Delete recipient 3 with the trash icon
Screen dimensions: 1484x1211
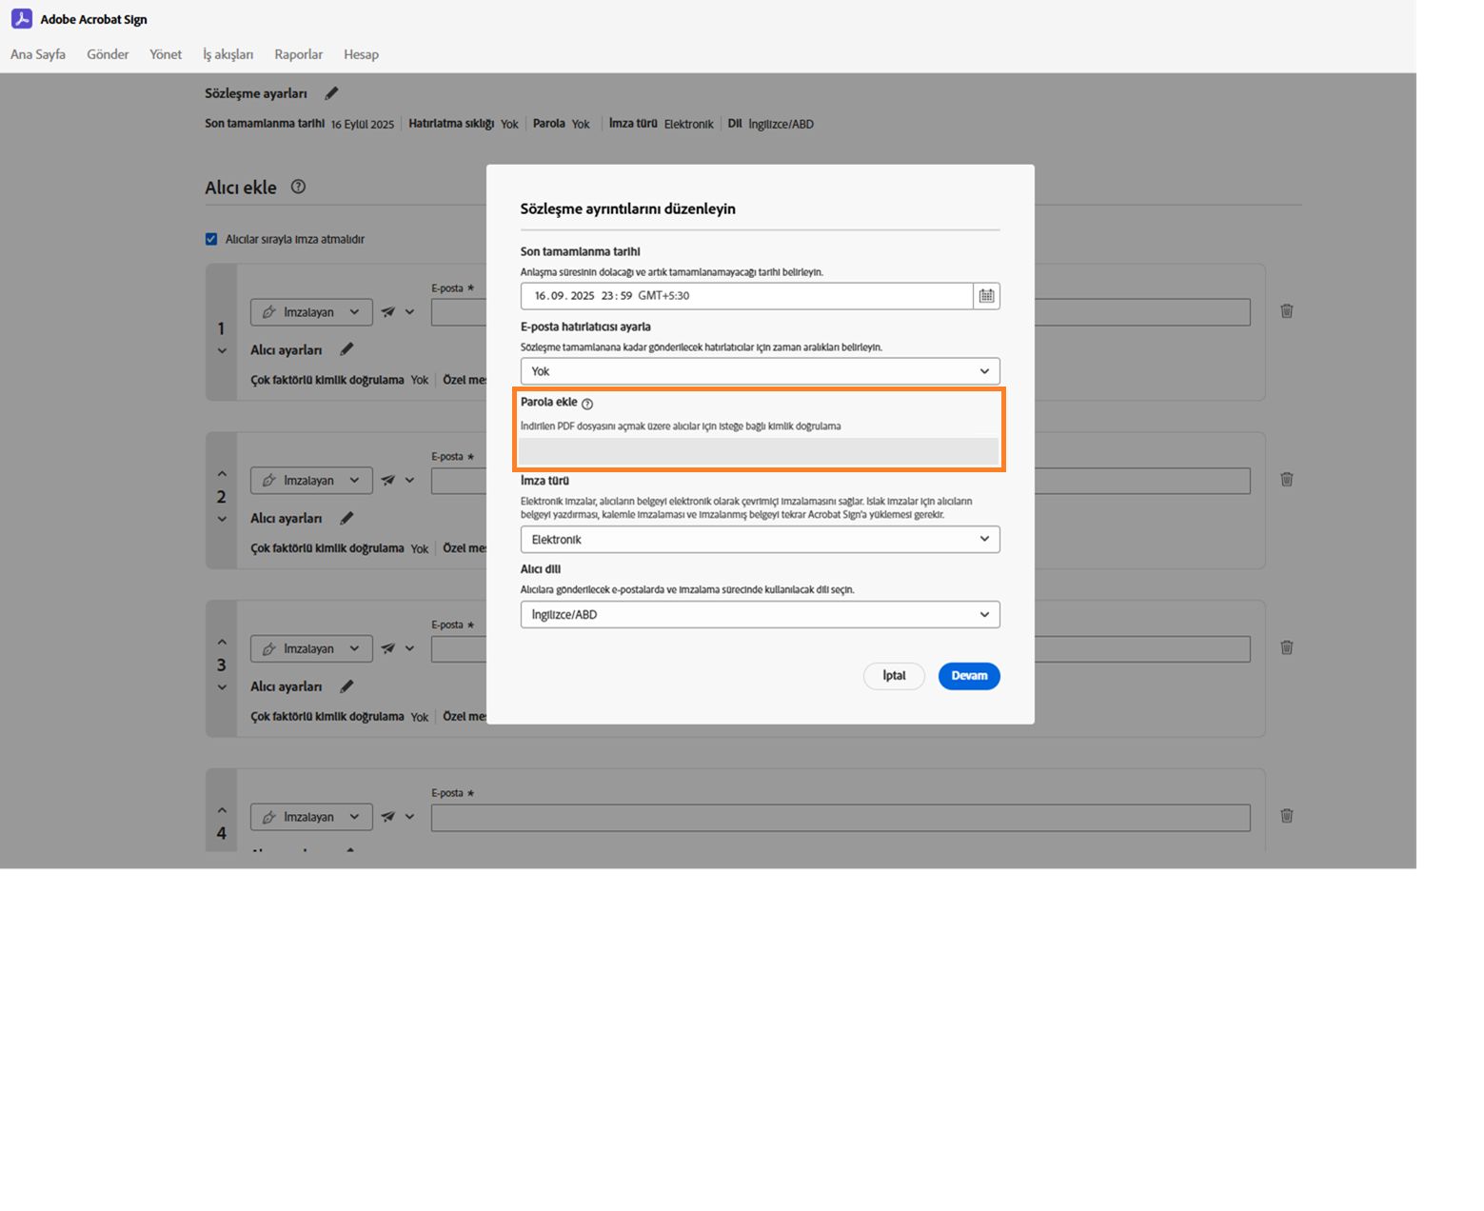(x=1286, y=647)
